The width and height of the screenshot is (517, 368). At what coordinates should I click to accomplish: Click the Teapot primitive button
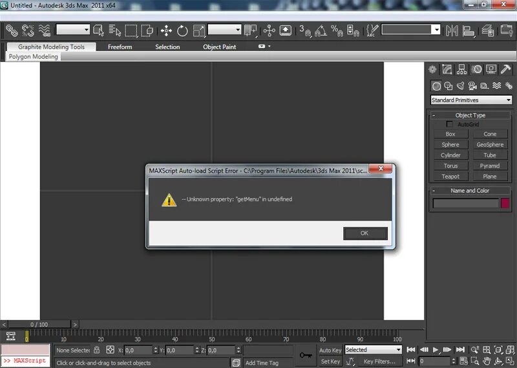pyautogui.click(x=450, y=177)
